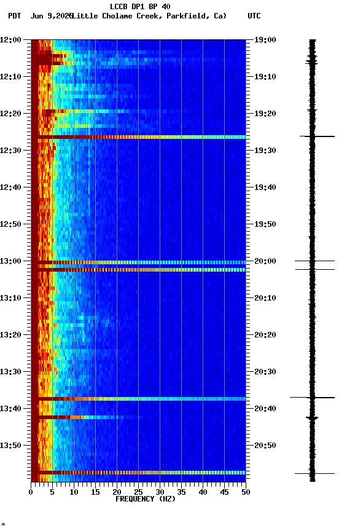Click the broadband event stripe at 13:00 PDT
Viewport: 339px width, 531px height.
pos(138,262)
